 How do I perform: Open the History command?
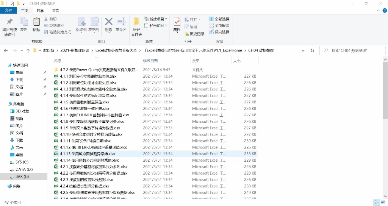coord(194,34)
